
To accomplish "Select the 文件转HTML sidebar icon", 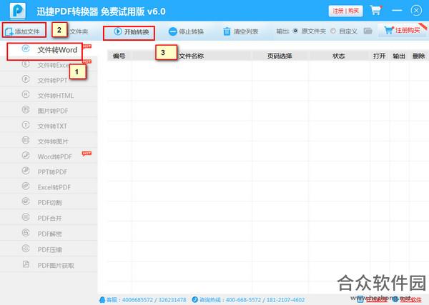I will (26, 94).
